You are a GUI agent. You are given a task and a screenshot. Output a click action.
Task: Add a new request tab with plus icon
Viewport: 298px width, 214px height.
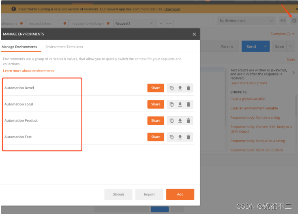[161, 24]
